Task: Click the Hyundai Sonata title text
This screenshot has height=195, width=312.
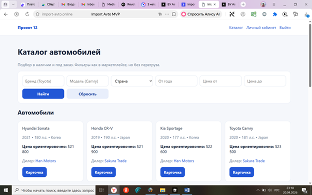Action: pos(36,128)
